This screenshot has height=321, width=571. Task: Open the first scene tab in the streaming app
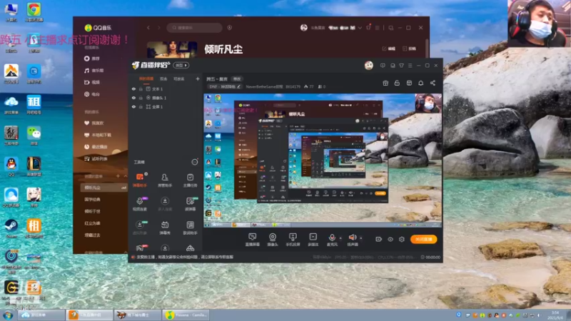[x=146, y=78]
